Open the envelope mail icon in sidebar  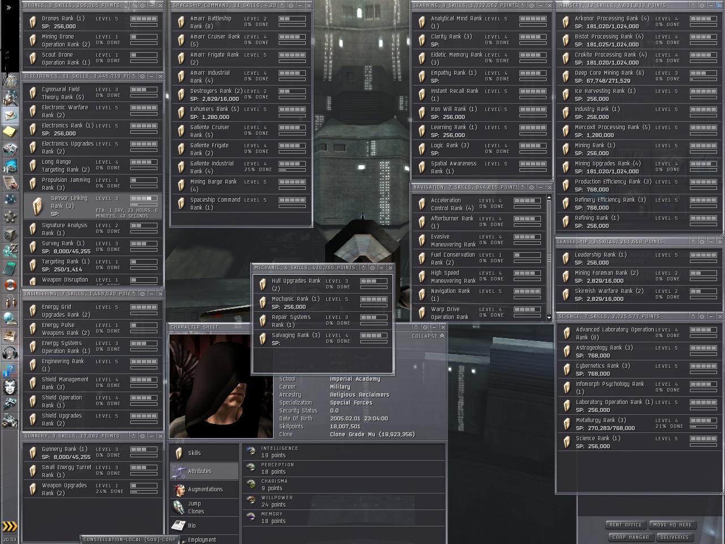click(x=10, y=115)
